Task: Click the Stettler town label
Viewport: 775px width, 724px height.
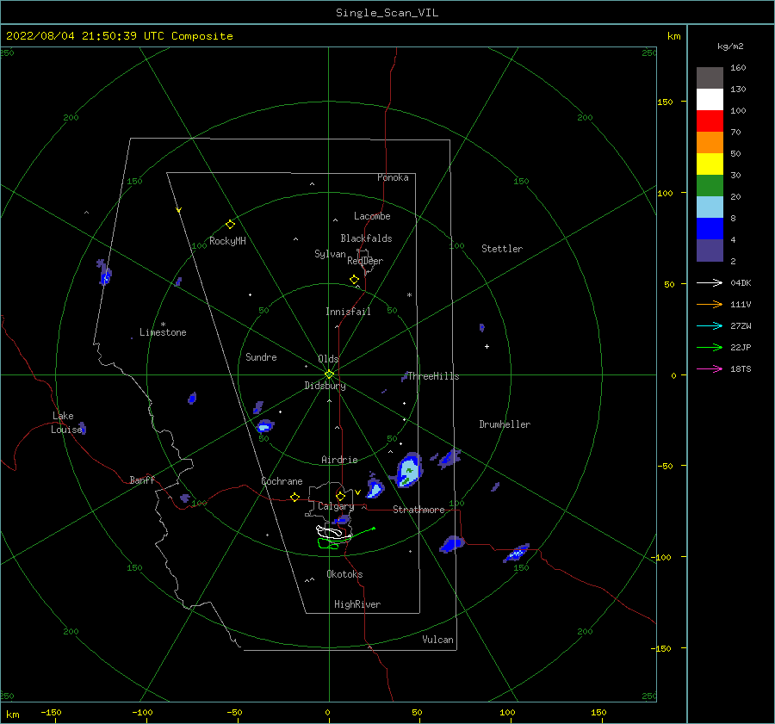Action: coord(502,249)
